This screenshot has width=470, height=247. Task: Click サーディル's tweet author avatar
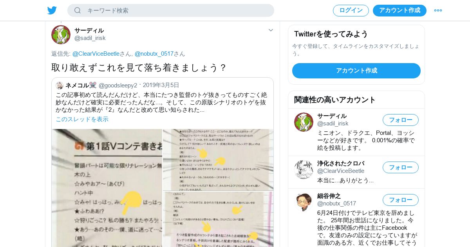point(61,35)
